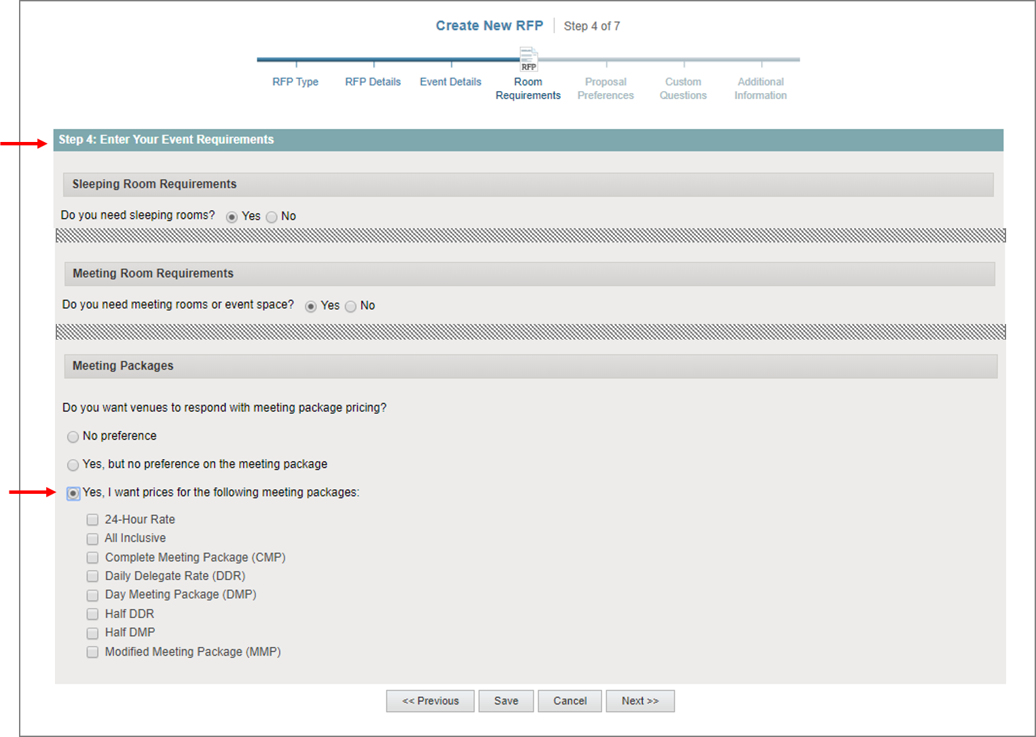Choose No preference for meeting package pricing
Screen dimensions: 1036x737
(x=73, y=437)
